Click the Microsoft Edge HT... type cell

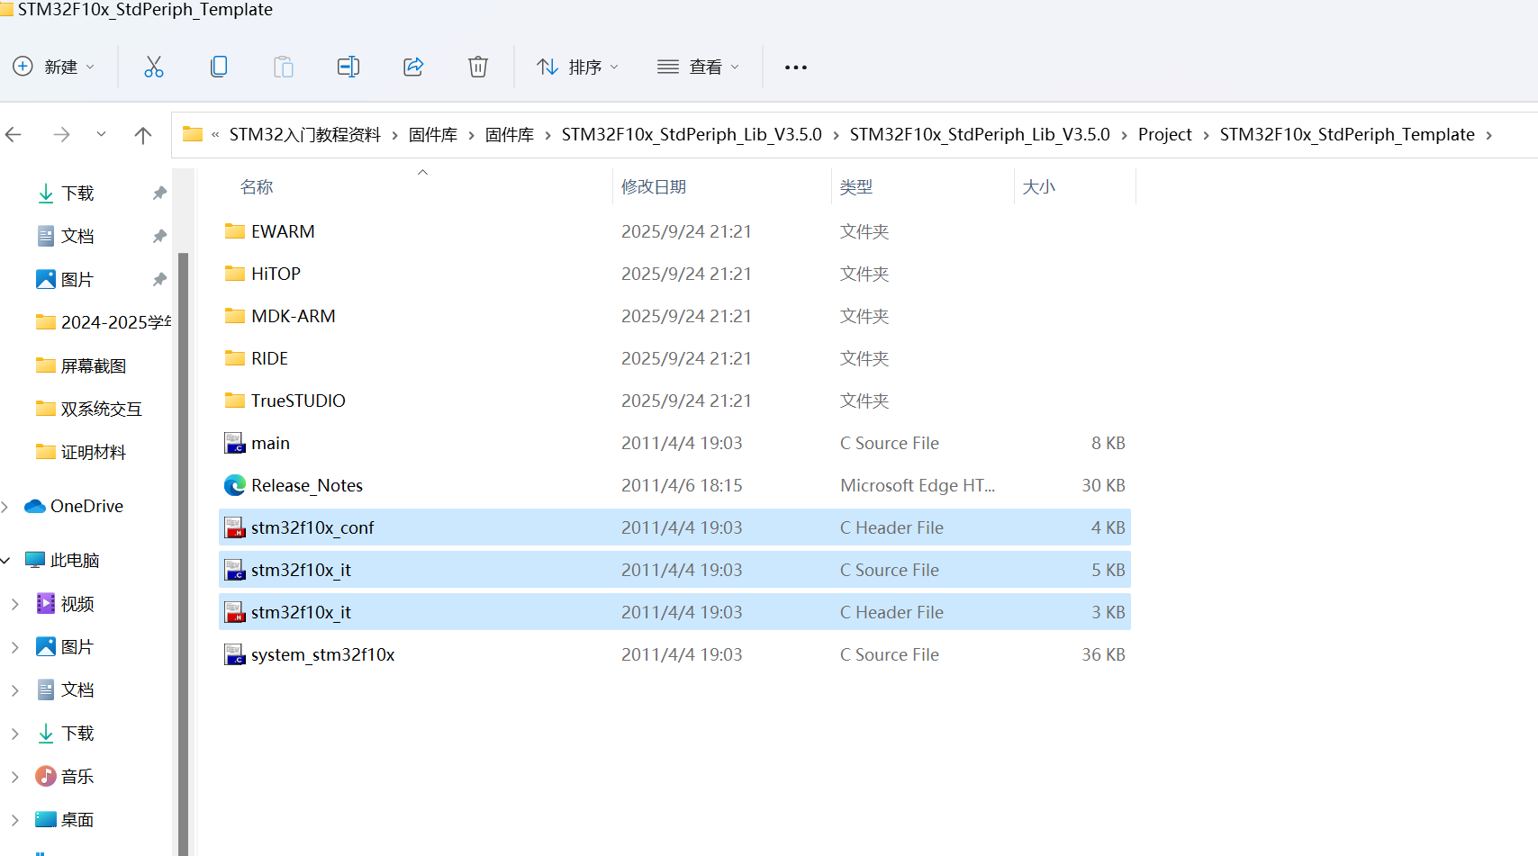[918, 485]
